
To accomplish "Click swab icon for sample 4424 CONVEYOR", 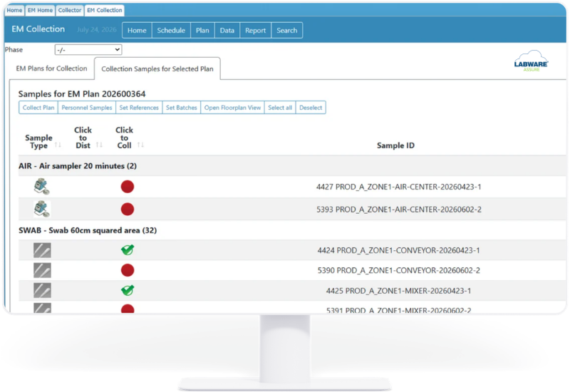I will 42,250.
